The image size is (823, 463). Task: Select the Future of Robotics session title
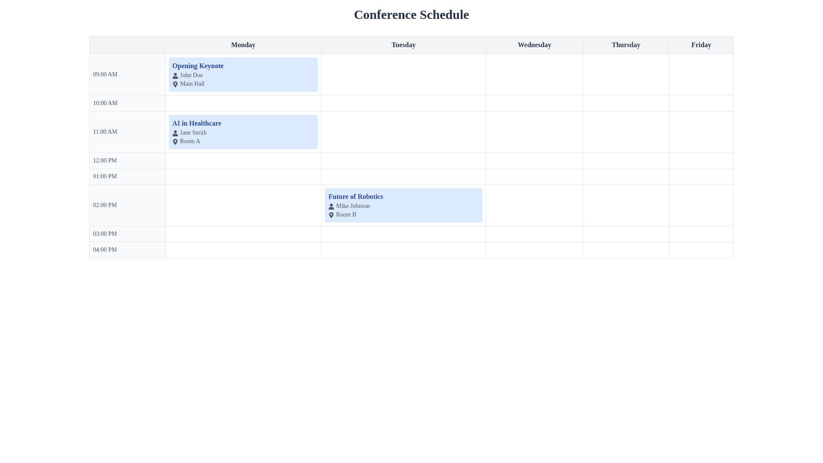pyautogui.click(x=355, y=197)
